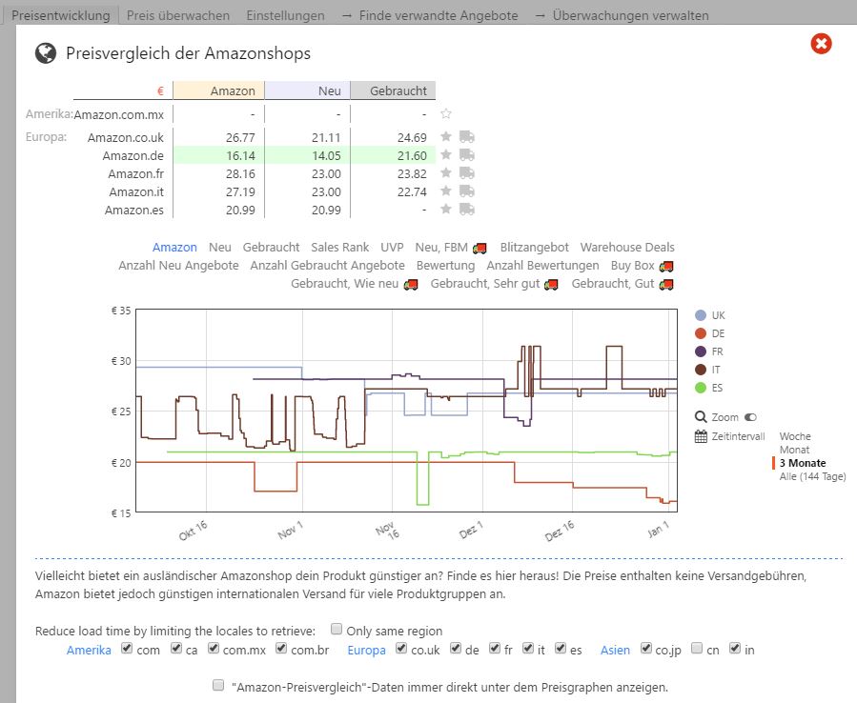Click the star icon in the Amazon.es row
857x703 pixels.
point(446,209)
